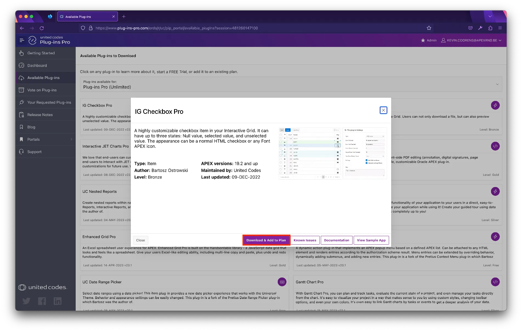
Task: Click the UC Date Range Picker keyboard icon
Action: [x=282, y=282]
